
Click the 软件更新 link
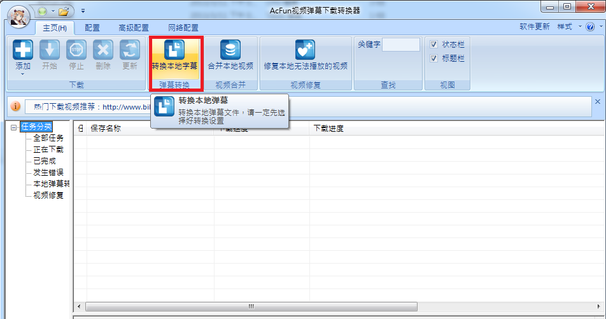click(535, 27)
